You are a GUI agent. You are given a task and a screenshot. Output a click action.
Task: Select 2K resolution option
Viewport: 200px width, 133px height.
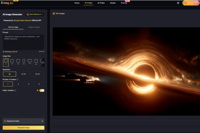[x=24, y=74]
